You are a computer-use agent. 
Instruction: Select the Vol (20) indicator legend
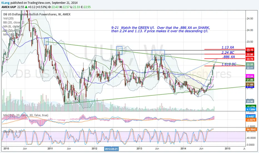[x=8, y=18]
